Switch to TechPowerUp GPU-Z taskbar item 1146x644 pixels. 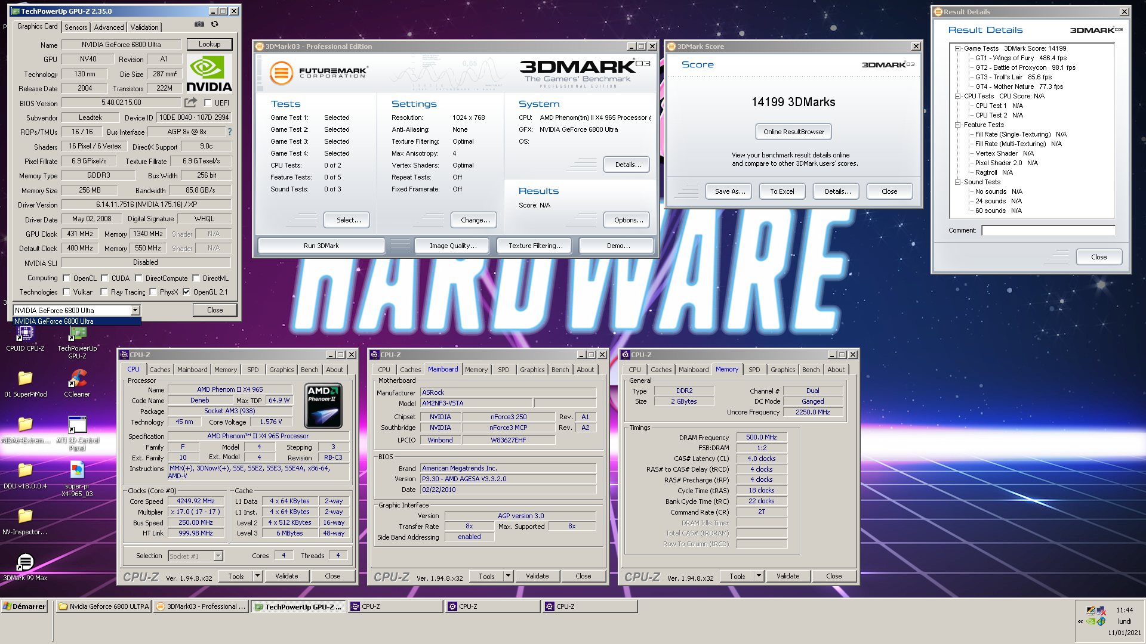[x=298, y=606]
